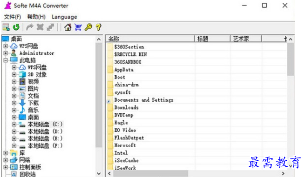
Task: Click the shopping cart purchase icon
Action: (78, 27)
